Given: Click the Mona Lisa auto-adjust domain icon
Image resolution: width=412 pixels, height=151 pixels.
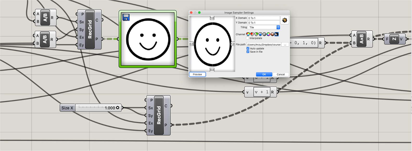Looking at the screenshot, I should tap(285, 20).
